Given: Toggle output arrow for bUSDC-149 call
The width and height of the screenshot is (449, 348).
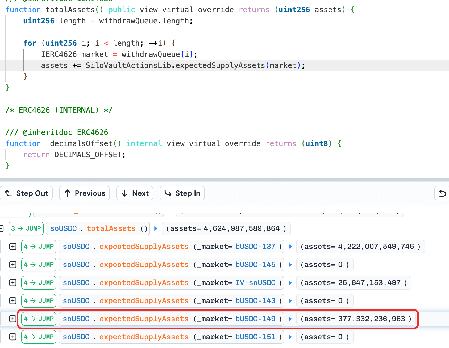Looking at the screenshot, I should [290, 319].
